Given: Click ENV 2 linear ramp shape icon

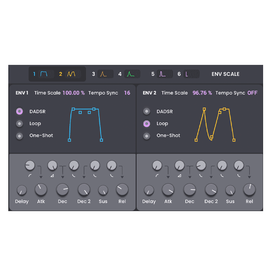Looking at the screenshot, I should 179,176.
